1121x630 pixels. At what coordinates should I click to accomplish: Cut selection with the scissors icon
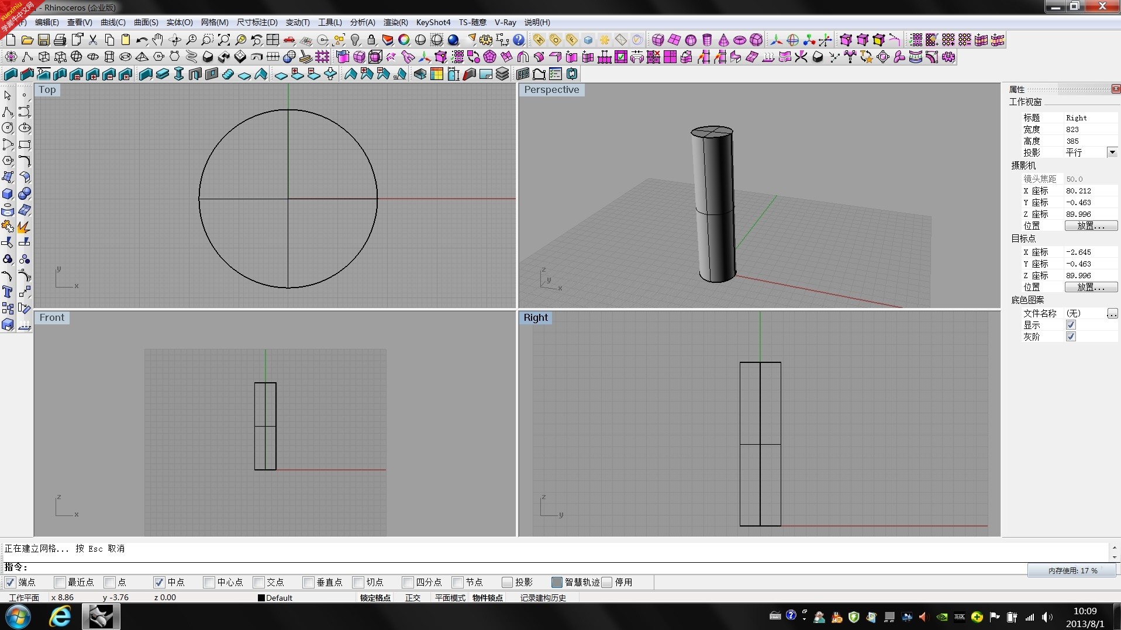[93, 40]
